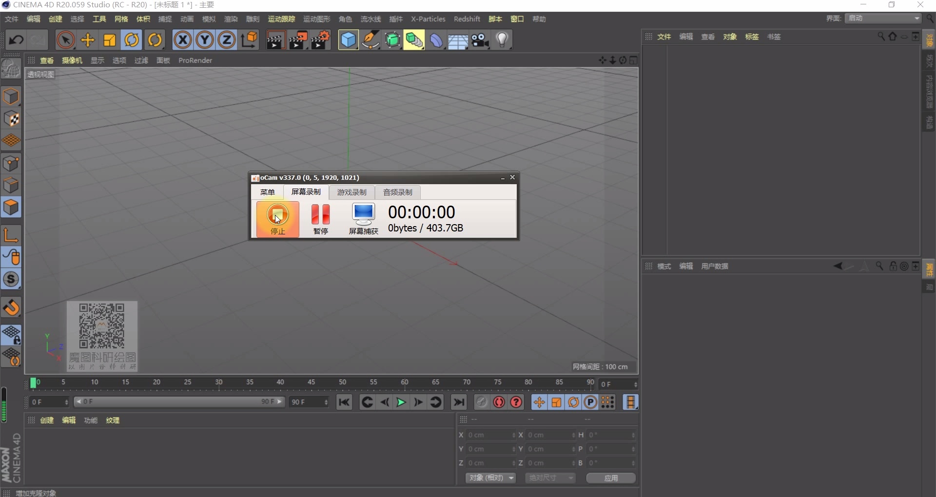Viewport: 936px width, 497px height.
Task: Select the Scale tool in top toolbar
Action: [110, 40]
